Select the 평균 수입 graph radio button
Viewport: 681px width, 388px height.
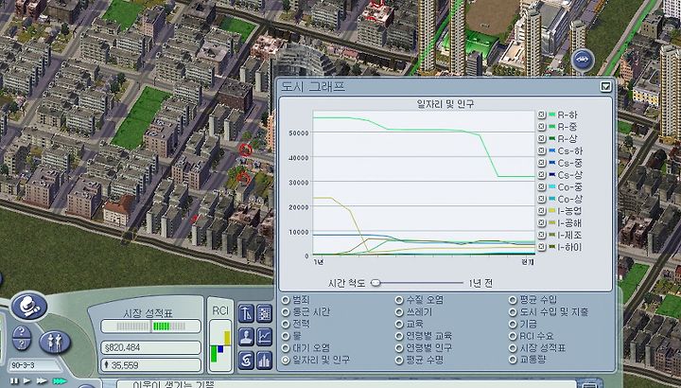[x=513, y=300]
